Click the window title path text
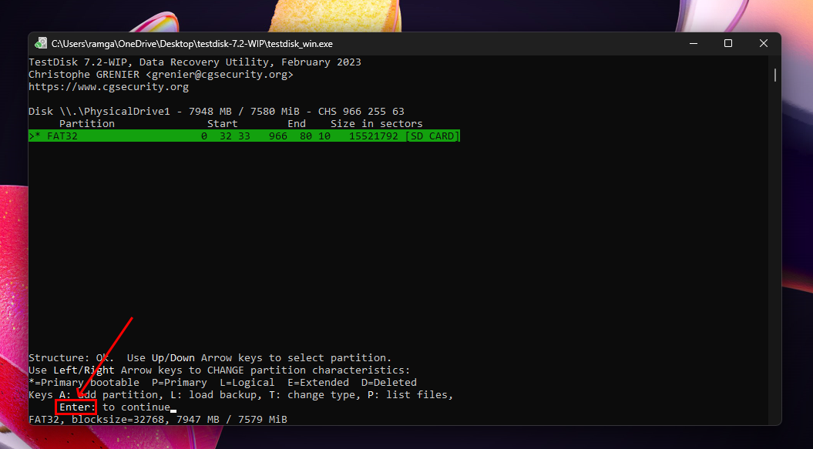 coord(192,44)
